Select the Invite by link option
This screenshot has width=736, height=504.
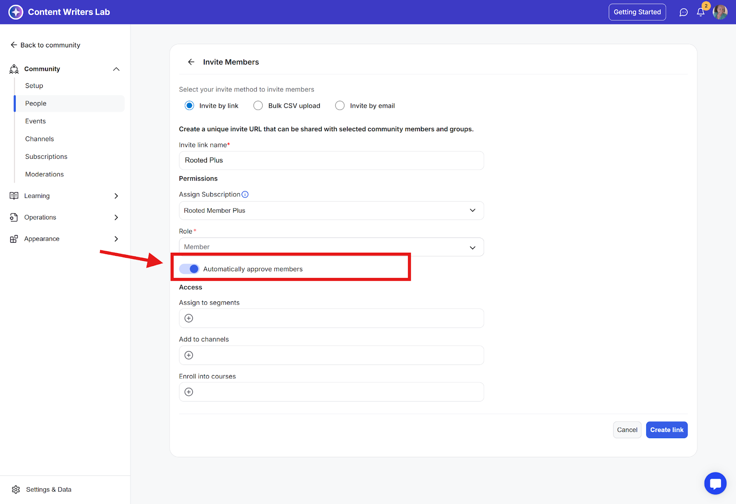point(190,106)
